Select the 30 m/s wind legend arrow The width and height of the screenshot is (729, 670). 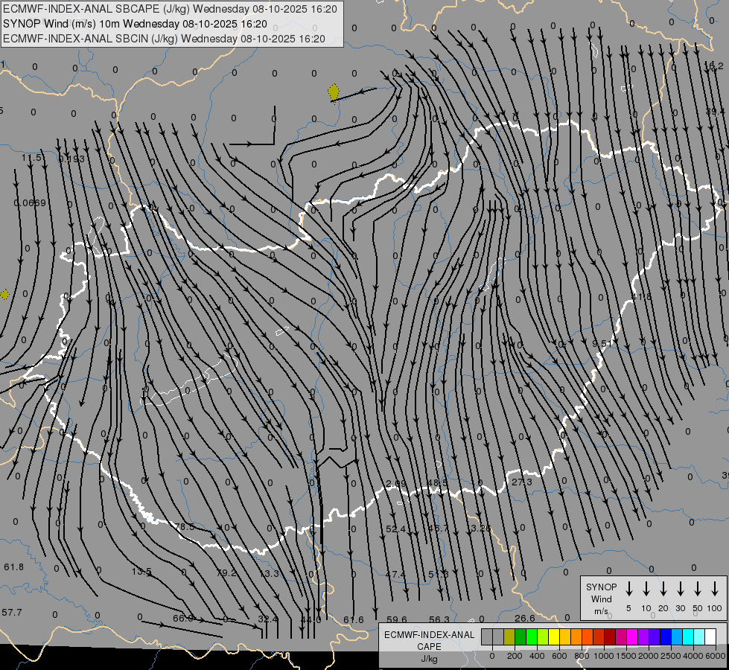[681, 589]
